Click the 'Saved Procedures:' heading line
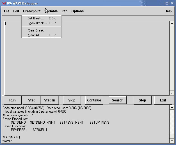 click(x=15, y=119)
